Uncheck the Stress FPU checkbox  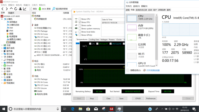click(x=80, y=22)
